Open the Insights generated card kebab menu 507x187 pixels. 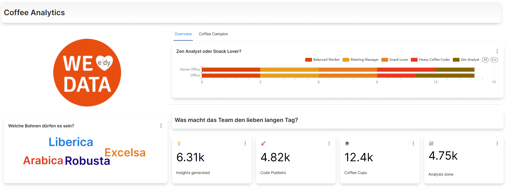[245, 143]
